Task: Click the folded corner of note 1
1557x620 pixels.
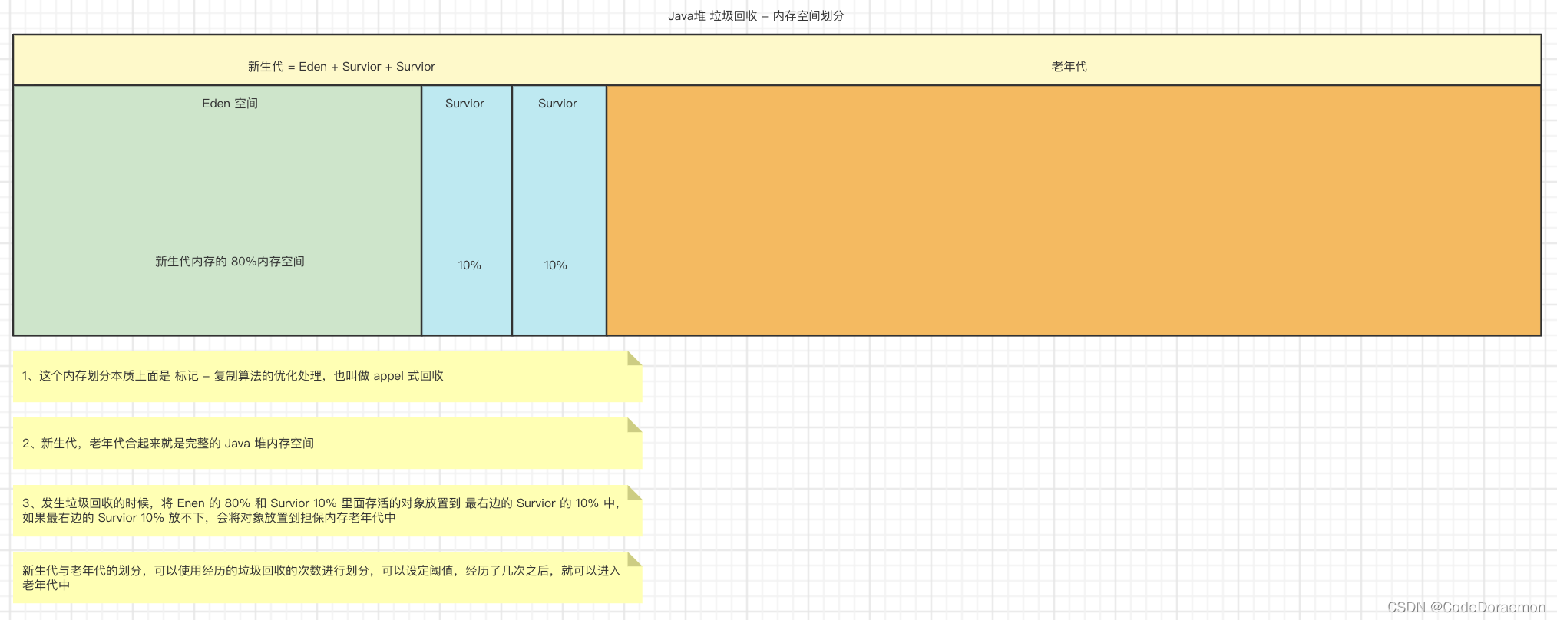Action: pyautogui.click(x=634, y=358)
